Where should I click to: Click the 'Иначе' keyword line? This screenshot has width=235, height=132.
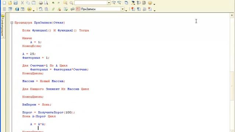point(27,38)
